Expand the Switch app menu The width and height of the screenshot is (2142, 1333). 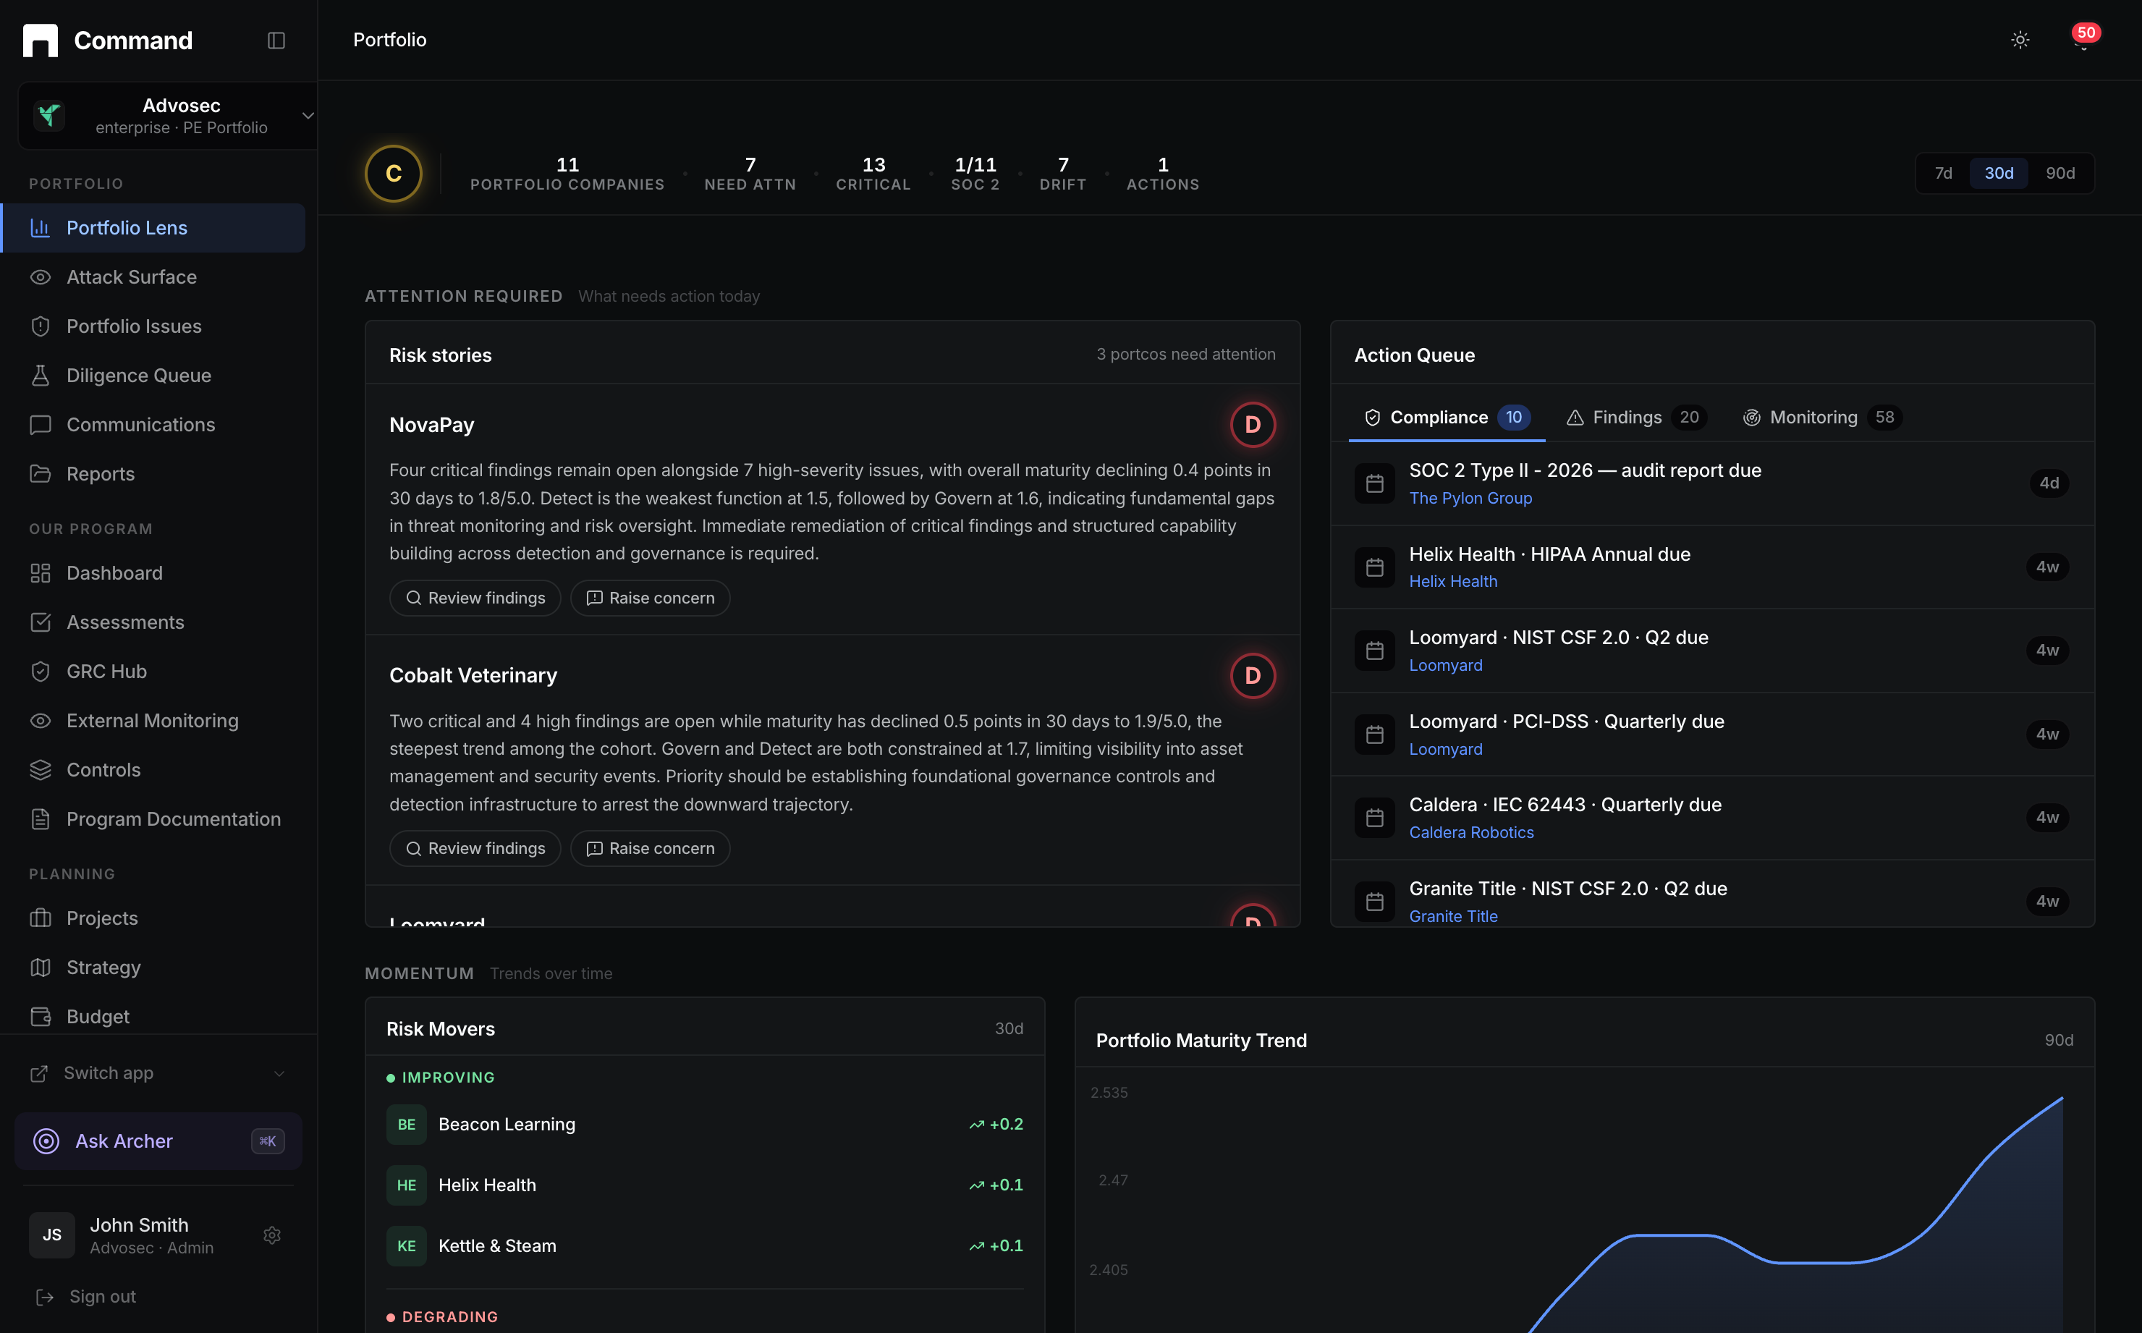158,1074
